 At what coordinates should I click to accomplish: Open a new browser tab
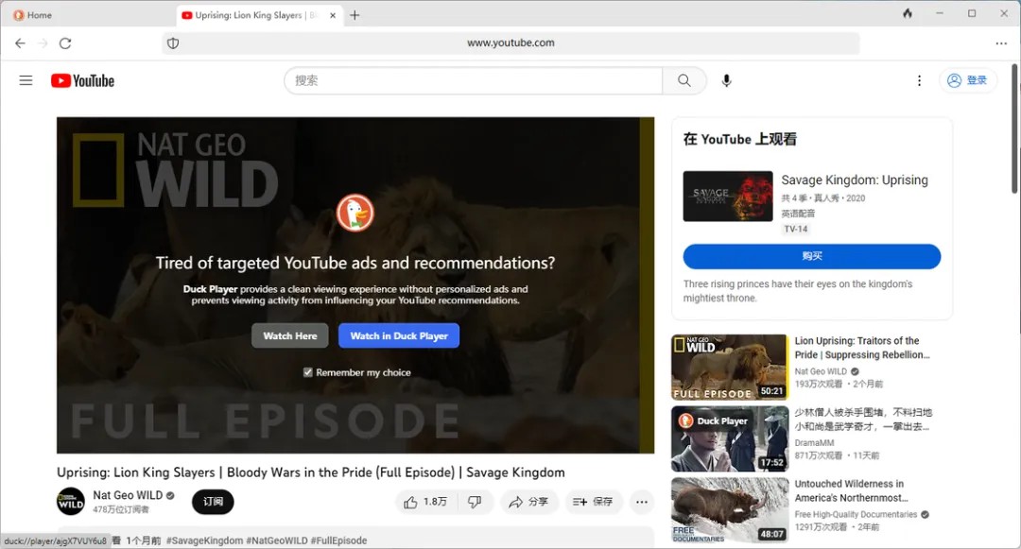355,15
